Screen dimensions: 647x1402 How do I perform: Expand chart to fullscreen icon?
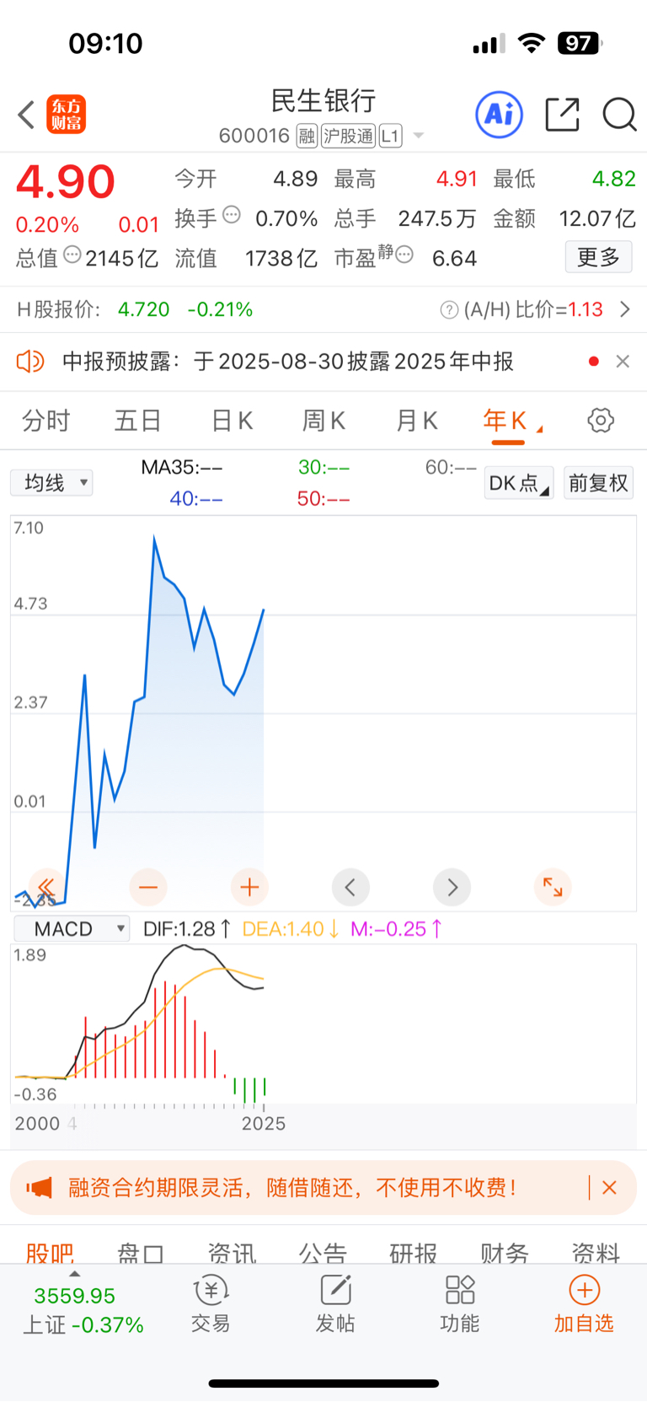point(553,887)
